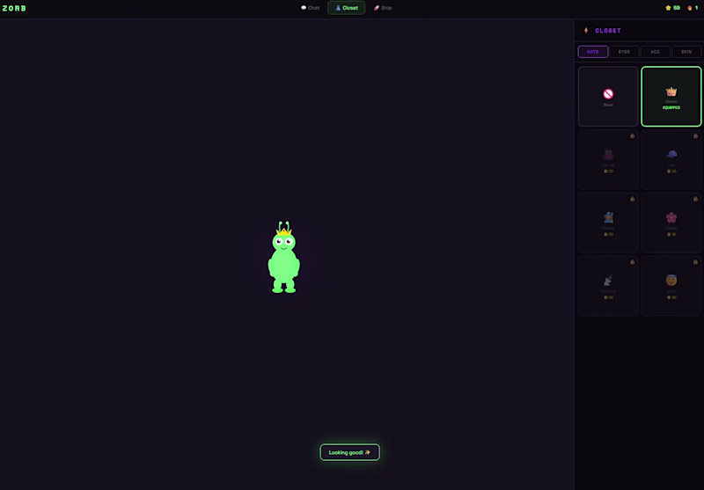704x490 pixels.
Task: Click the ZORB logo
Action: click(14, 8)
